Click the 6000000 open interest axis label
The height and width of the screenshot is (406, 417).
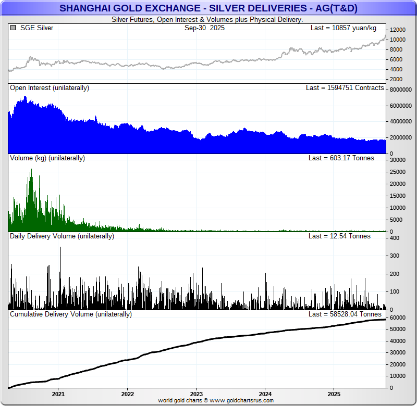400,106
